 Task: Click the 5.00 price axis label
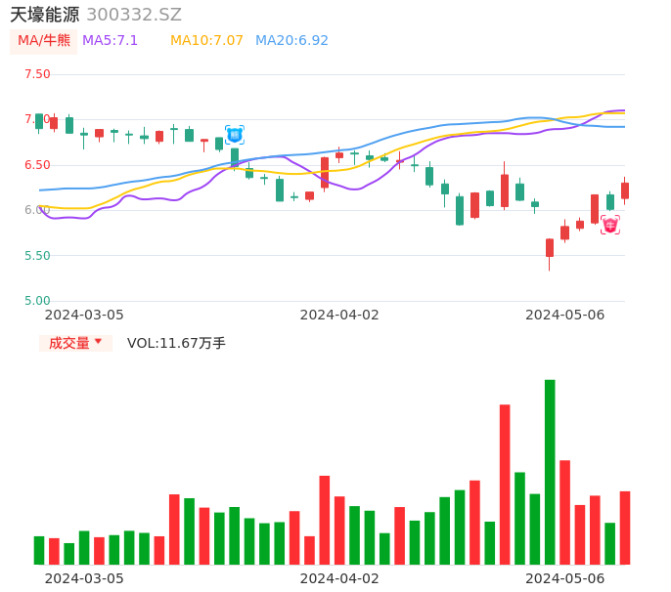37,301
